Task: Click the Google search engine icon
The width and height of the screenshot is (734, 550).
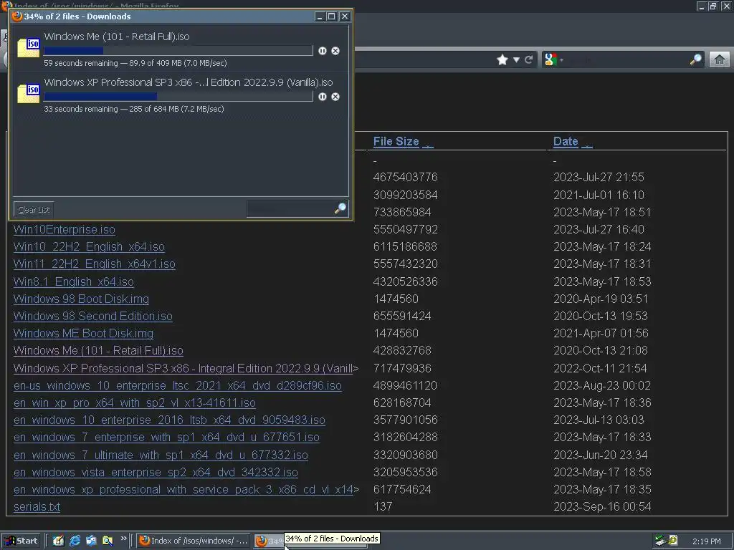Action: (x=550, y=59)
